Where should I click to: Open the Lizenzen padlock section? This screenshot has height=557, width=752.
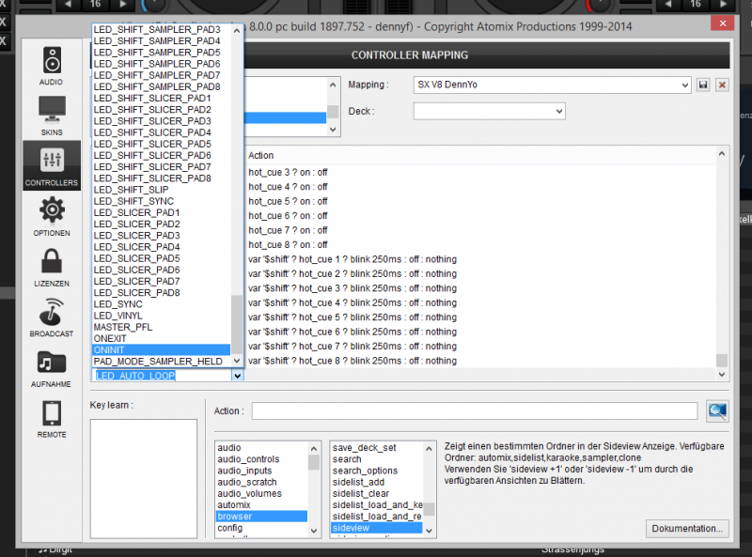[52, 267]
